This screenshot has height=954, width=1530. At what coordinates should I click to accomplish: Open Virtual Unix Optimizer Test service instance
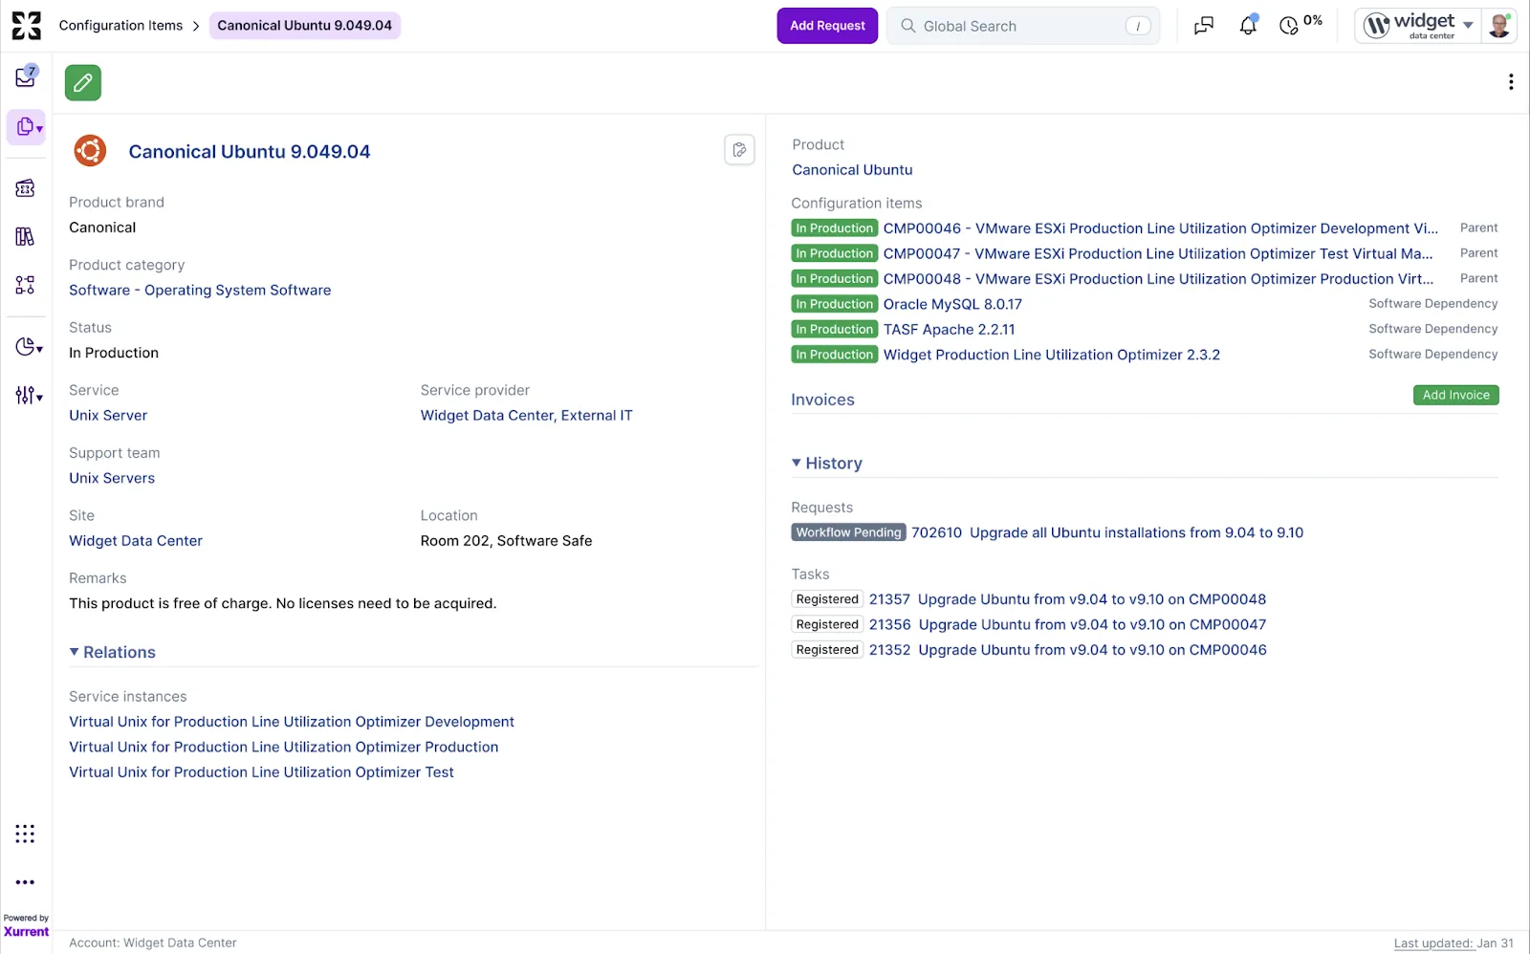tap(261, 772)
